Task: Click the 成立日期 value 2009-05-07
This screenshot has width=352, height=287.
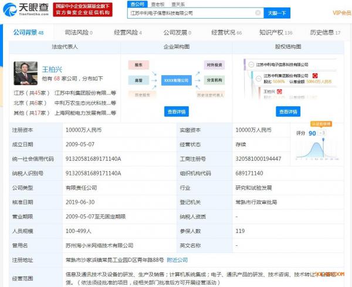Action: [80, 144]
